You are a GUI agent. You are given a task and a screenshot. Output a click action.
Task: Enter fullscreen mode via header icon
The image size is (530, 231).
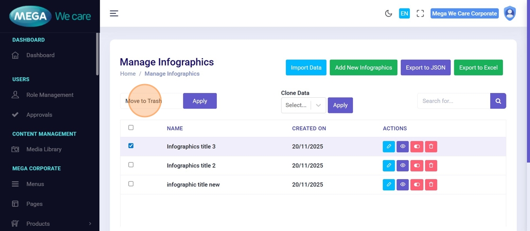click(x=420, y=14)
